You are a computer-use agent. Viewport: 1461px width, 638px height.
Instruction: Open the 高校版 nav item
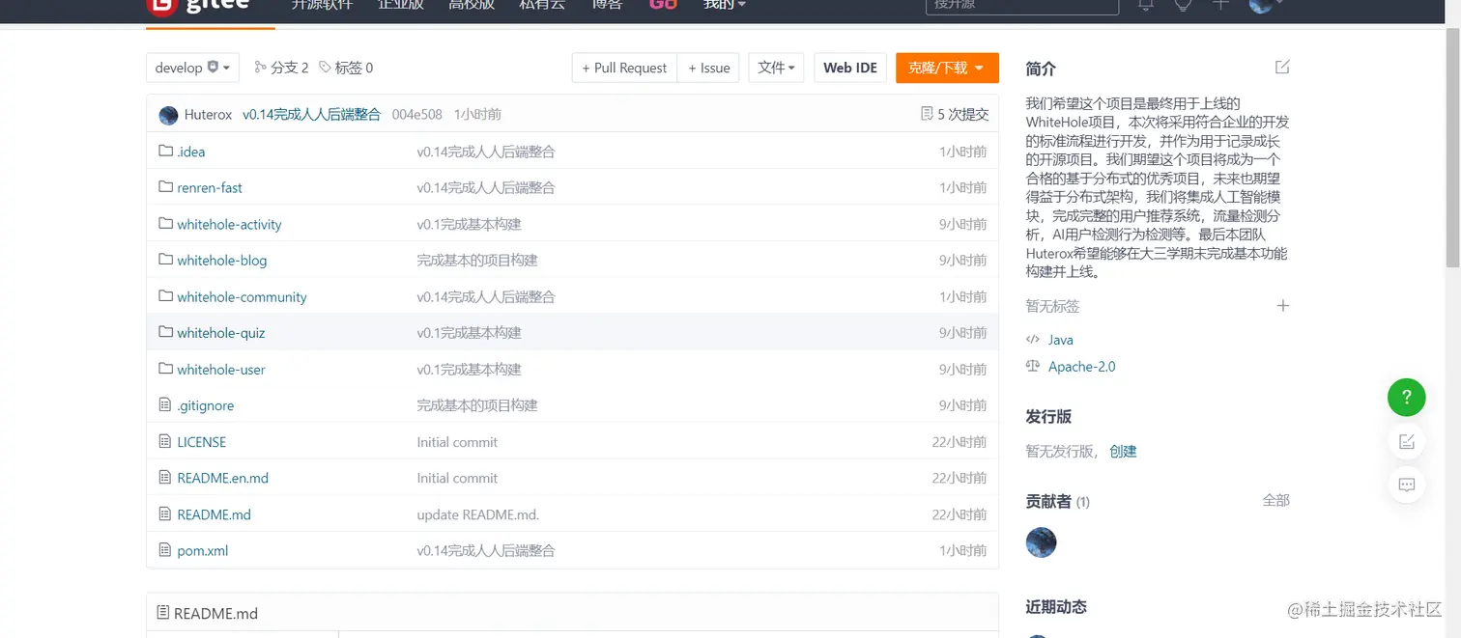[x=472, y=5]
